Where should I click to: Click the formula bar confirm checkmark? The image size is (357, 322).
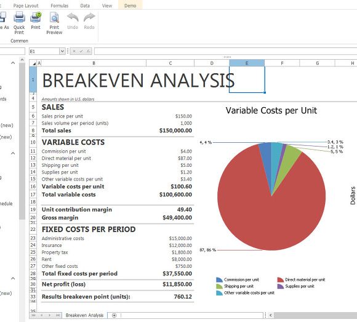(81, 52)
